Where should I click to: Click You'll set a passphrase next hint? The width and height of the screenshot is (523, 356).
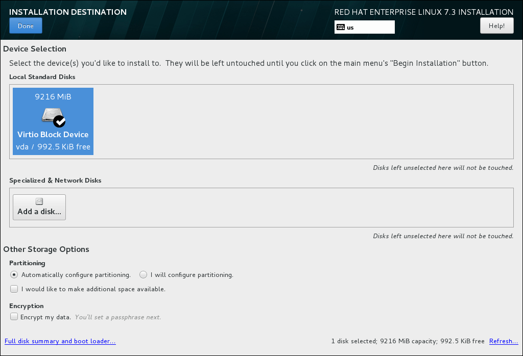(x=118, y=317)
